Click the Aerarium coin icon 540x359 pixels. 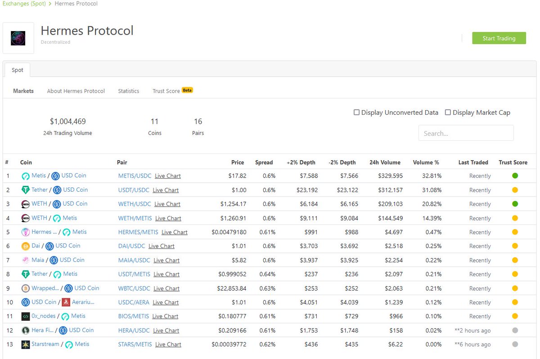pyautogui.click(x=66, y=302)
